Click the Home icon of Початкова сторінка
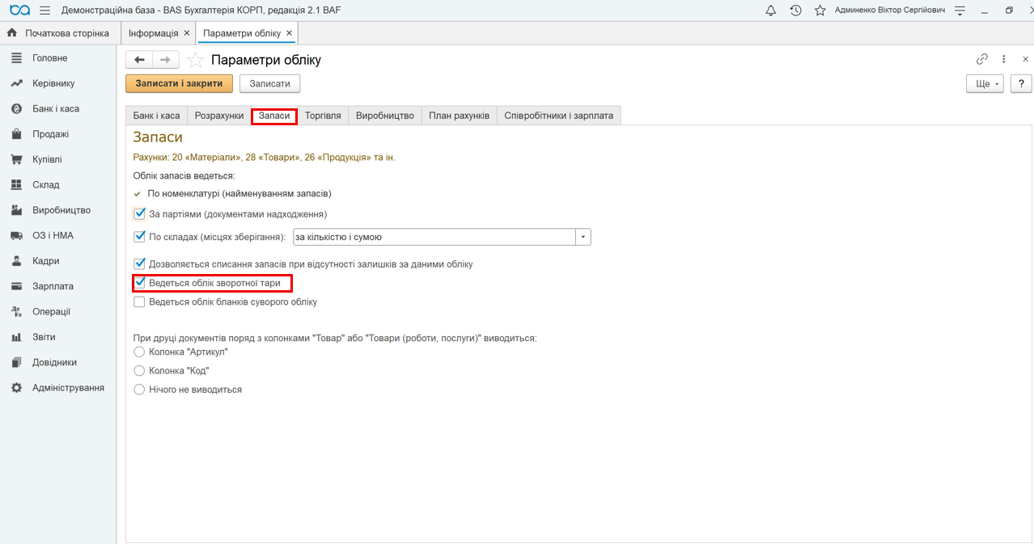 (12, 33)
